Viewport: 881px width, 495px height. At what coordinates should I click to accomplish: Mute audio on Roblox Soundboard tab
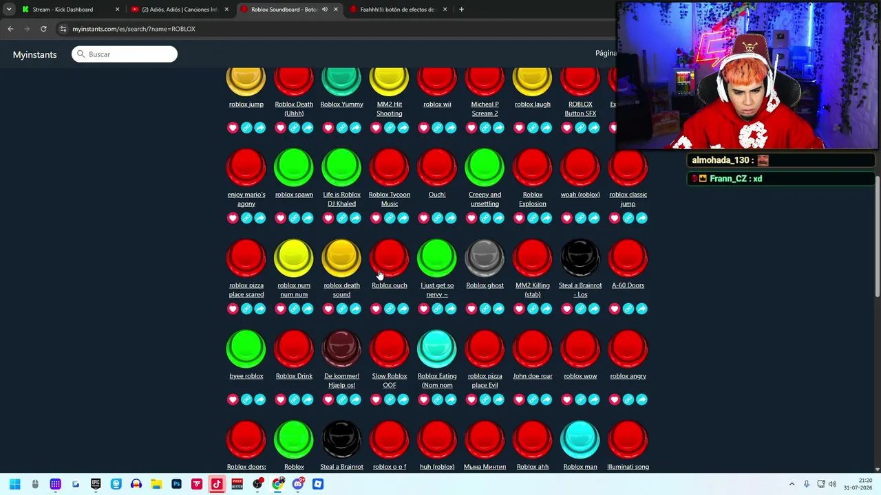coord(324,10)
